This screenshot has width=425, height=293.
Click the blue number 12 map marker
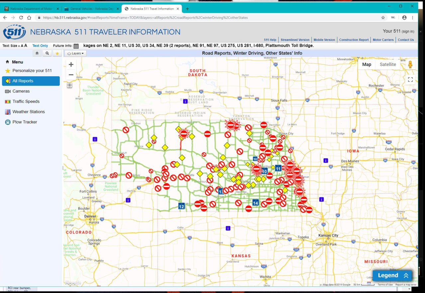point(181,206)
